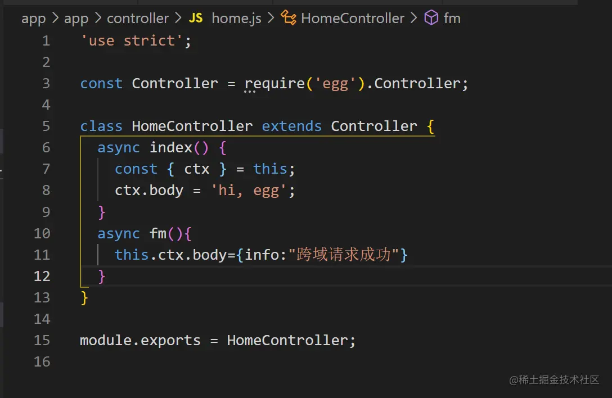The image size is (612, 398).
Task: Open the first app breadcrumb folder
Action: (34, 19)
